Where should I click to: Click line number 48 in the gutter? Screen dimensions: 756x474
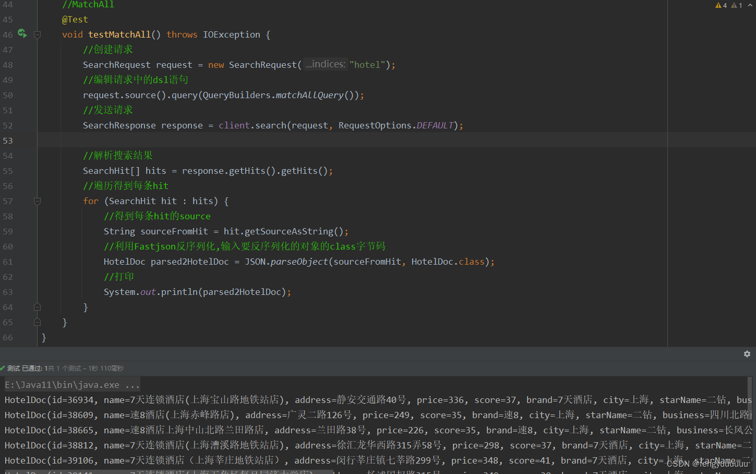(8, 65)
